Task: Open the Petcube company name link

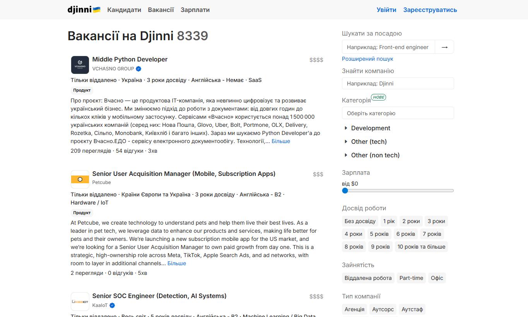Action: point(101,182)
